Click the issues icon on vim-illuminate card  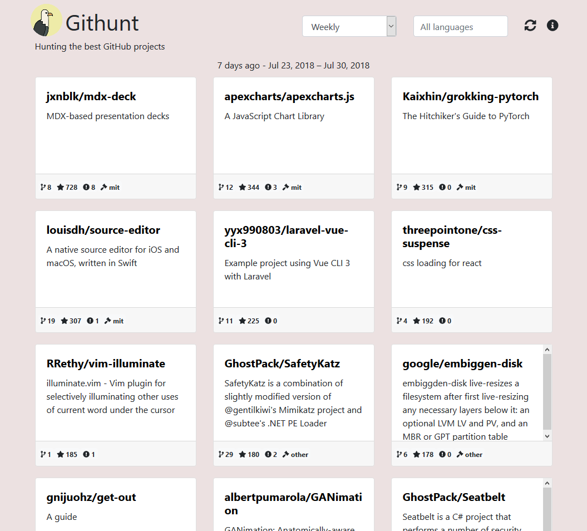(86, 455)
